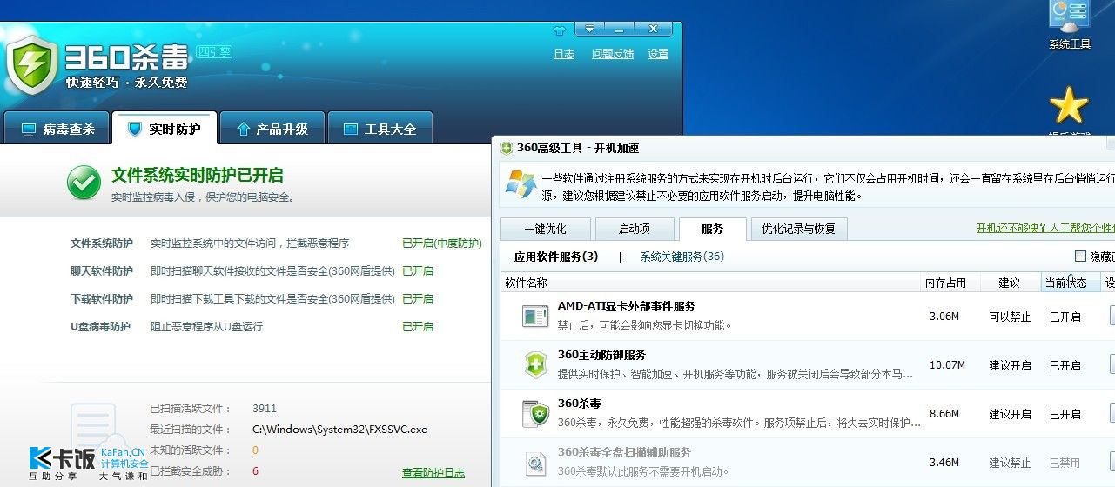Open the 开机还不够快 manual help link
The image size is (1115, 487).
[x=1044, y=229]
